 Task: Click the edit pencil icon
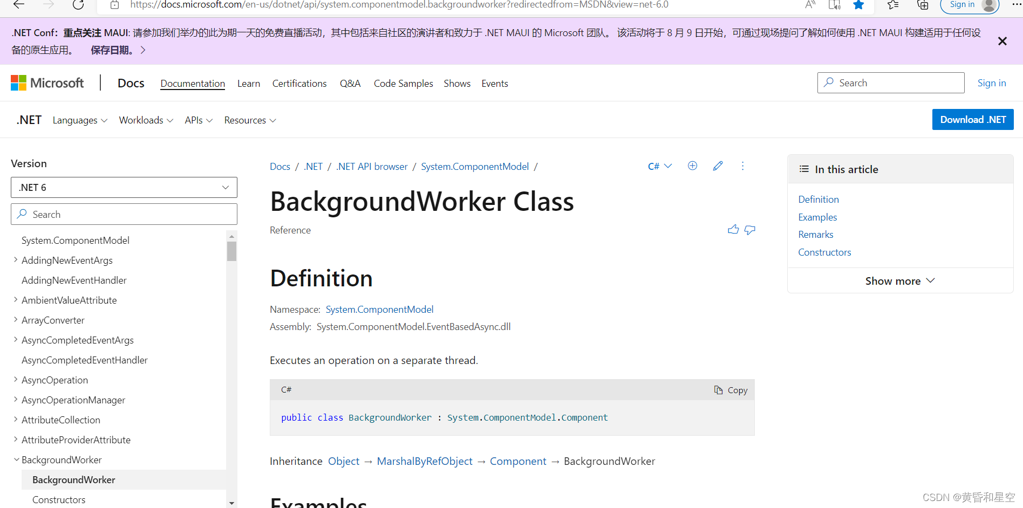point(718,166)
